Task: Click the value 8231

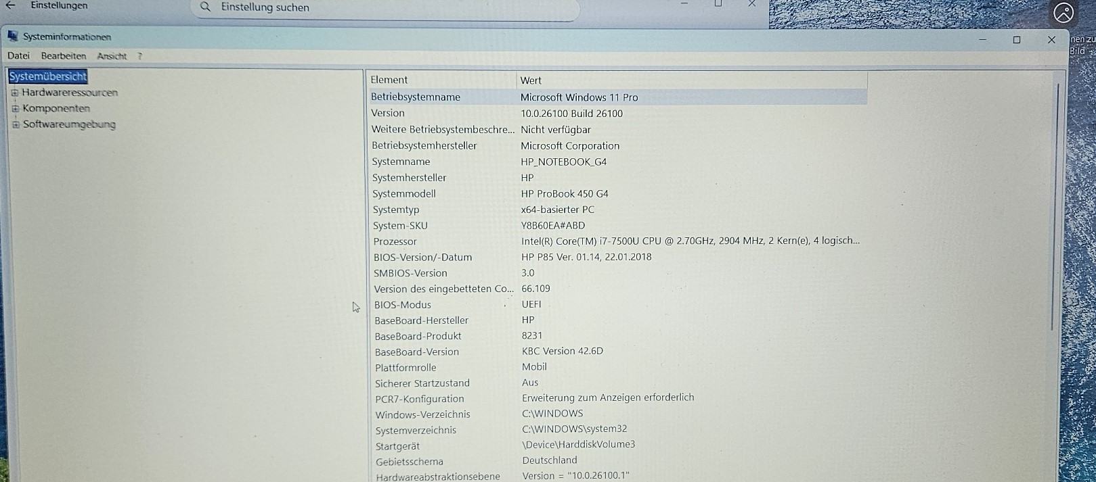Action: (532, 335)
